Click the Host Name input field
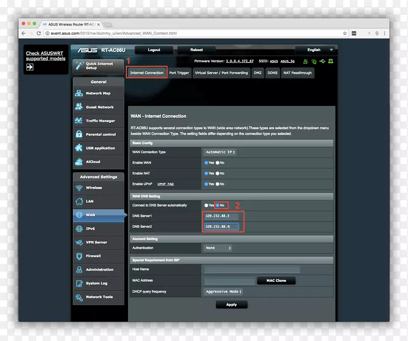The width and height of the screenshot is (408, 341). (x=252, y=269)
